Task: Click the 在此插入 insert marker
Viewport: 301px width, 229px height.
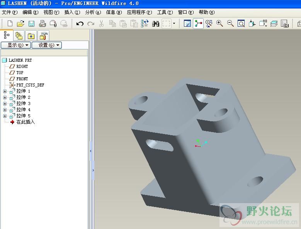Action: 26,122
